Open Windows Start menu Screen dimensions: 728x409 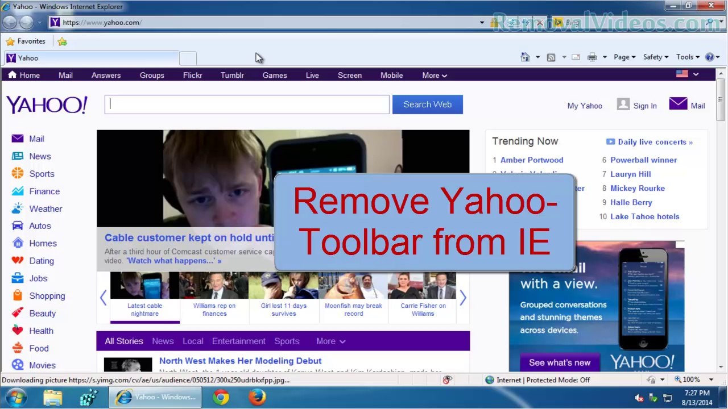15,397
